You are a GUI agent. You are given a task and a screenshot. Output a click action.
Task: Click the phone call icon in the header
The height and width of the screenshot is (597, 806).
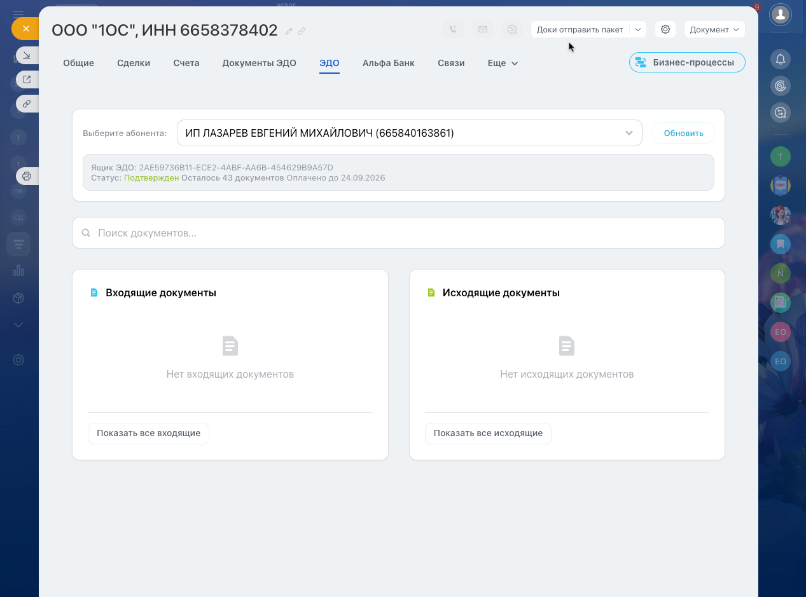[x=453, y=29]
